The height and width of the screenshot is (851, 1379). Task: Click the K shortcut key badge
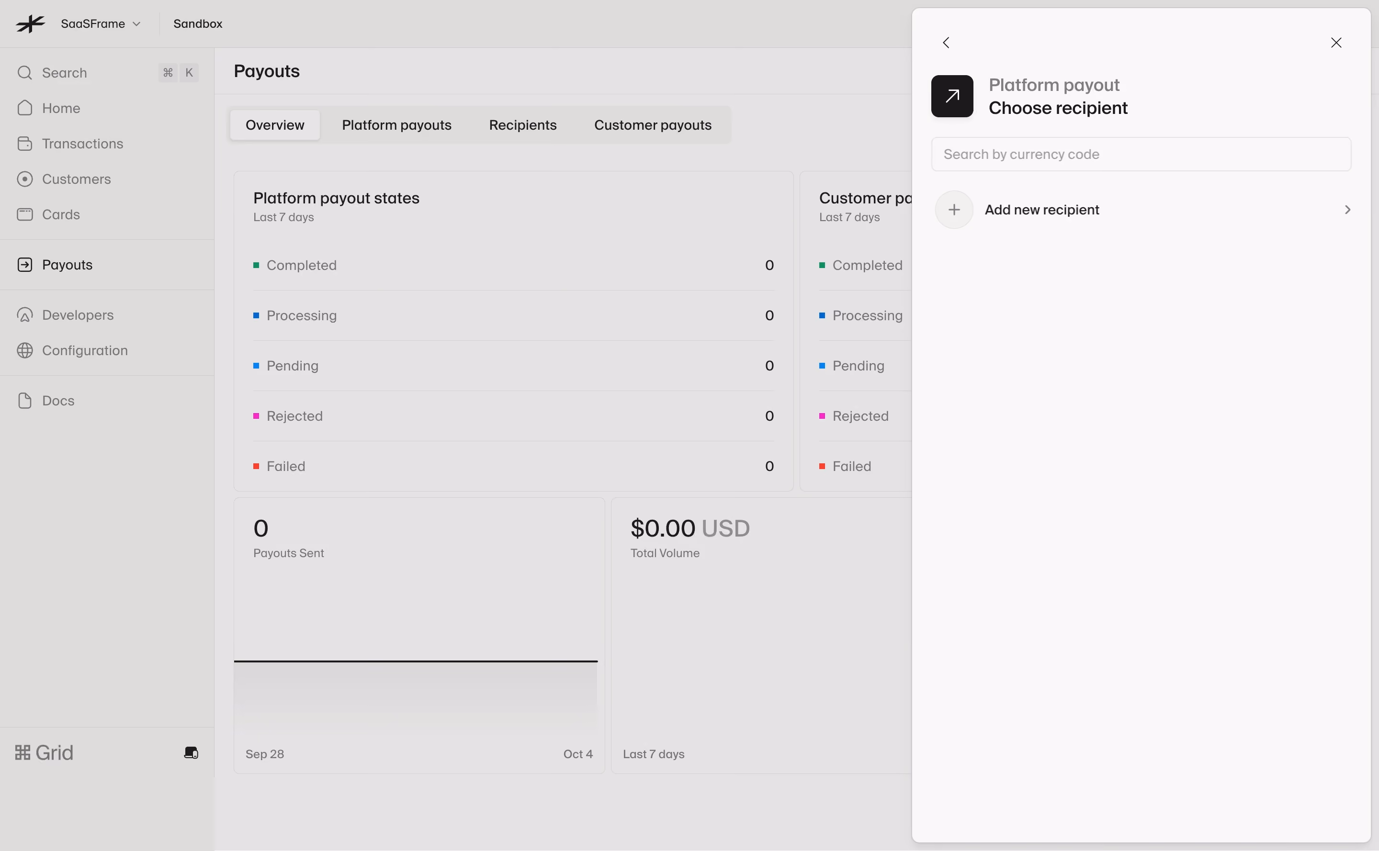[x=189, y=73]
